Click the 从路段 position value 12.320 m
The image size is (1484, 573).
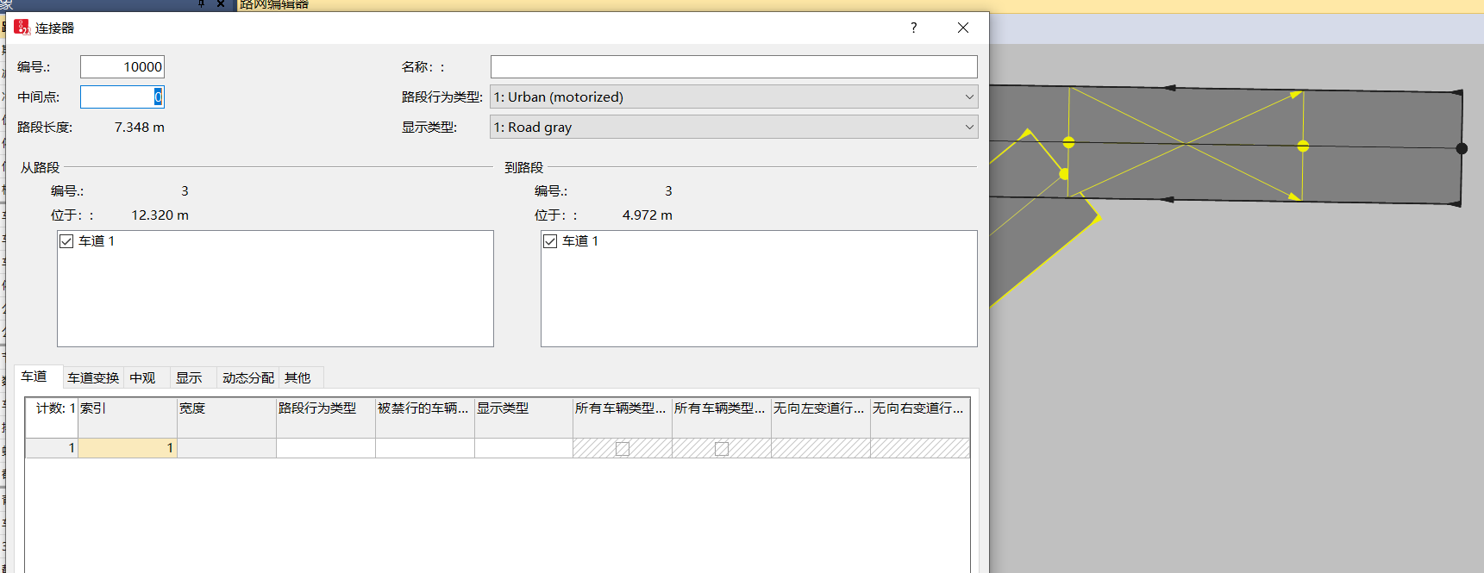click(x=160, y=215)
